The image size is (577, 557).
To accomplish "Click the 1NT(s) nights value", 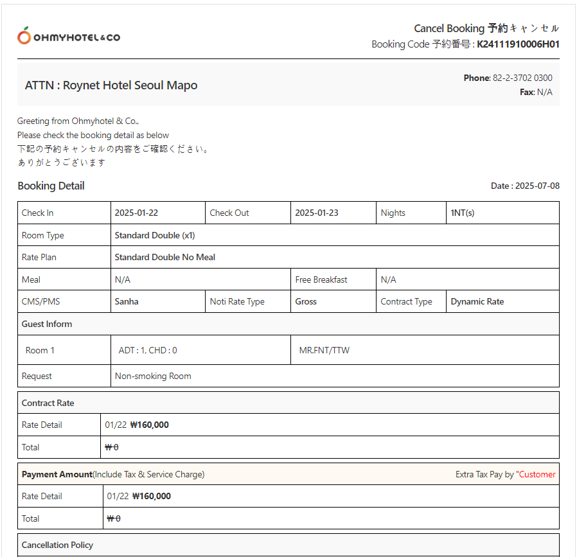I will point(463,213).
